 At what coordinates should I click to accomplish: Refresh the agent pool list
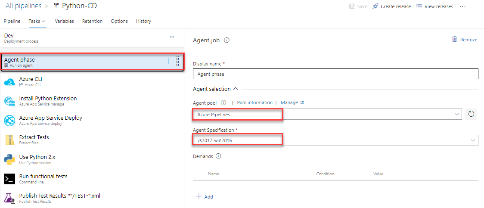[471, 114]
